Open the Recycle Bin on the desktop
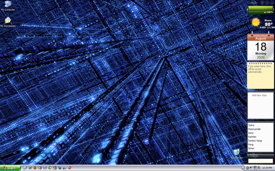 237,154
